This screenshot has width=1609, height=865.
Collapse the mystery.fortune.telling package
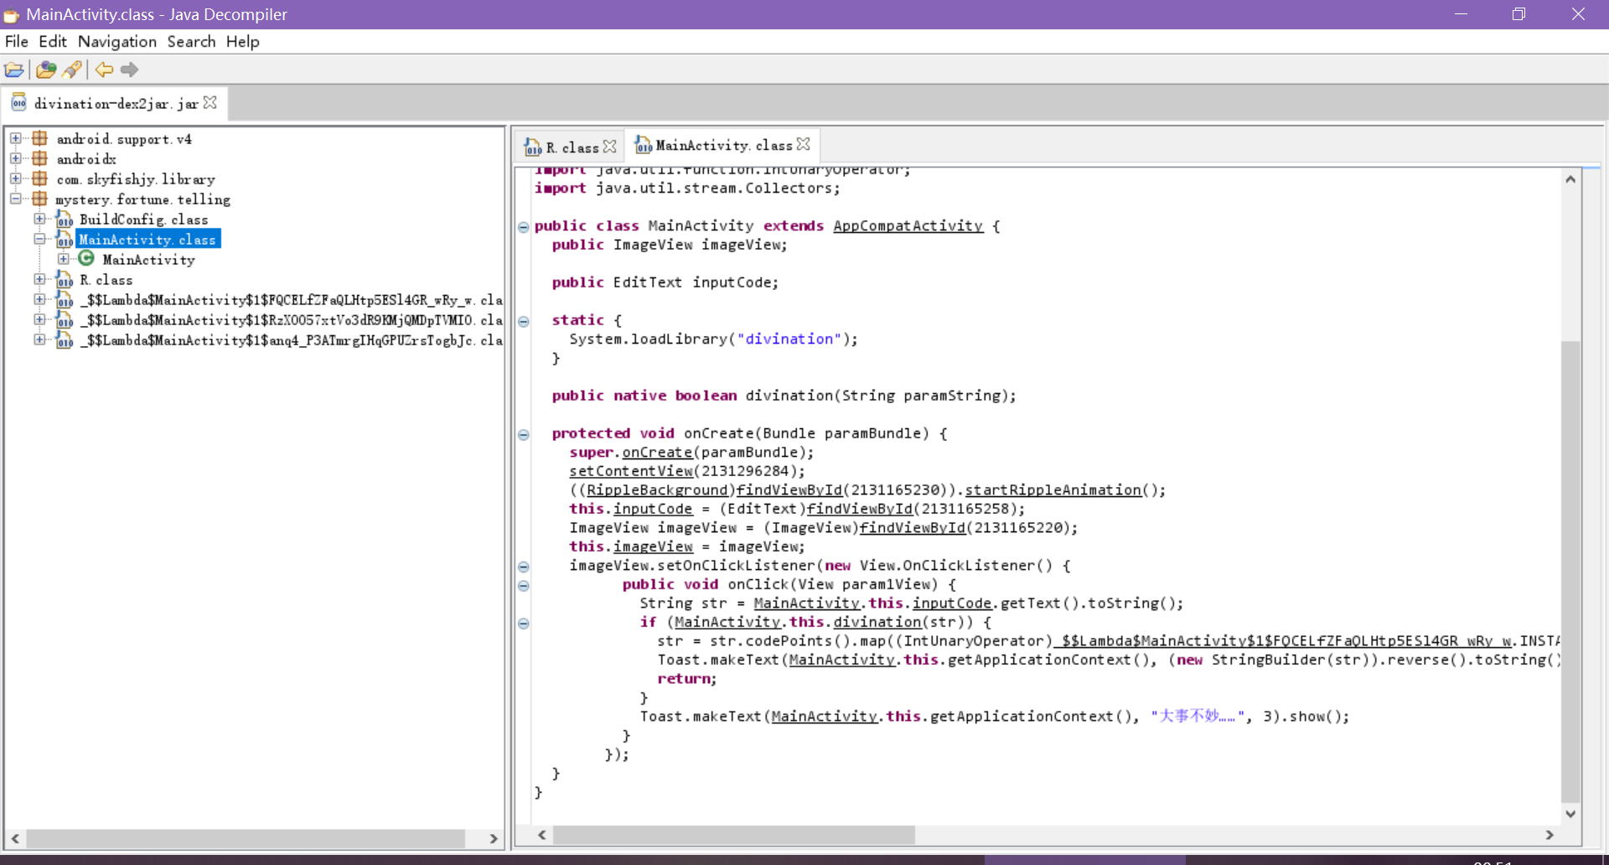(x=15, y=199)
